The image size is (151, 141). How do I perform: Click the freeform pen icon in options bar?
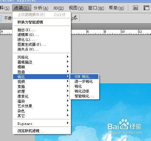(x=75, y=18)
